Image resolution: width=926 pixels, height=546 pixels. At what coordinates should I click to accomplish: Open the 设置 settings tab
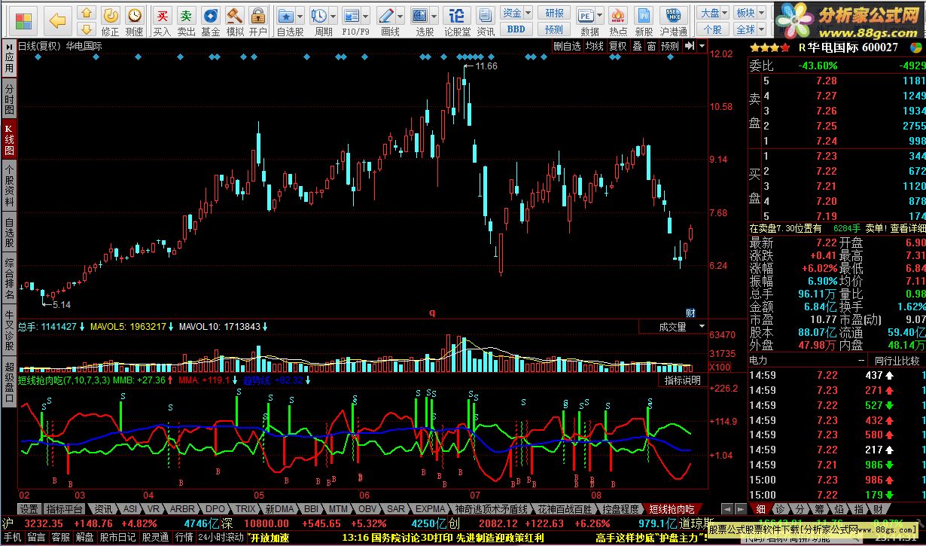29,509
